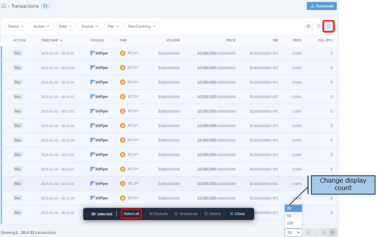Open the Action filter dropdown
This screenshot has height=237, width=377.
click(x=41, y=26)
